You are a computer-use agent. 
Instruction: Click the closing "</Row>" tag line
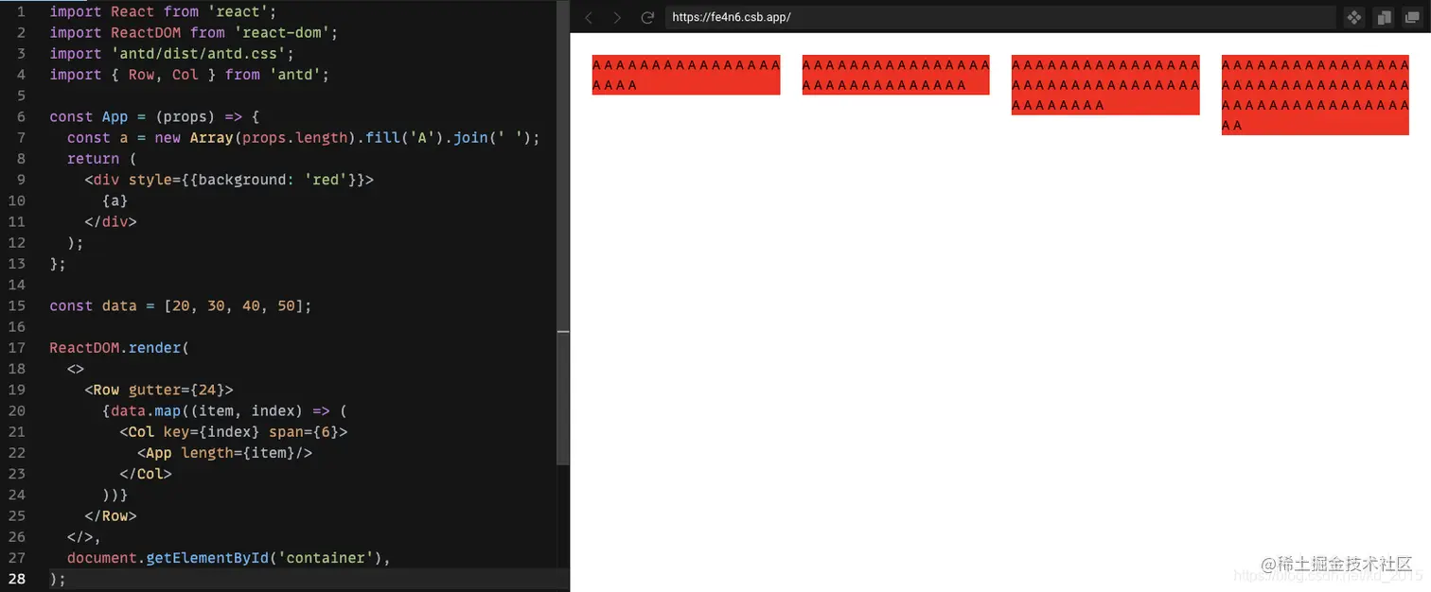[111, 515]
